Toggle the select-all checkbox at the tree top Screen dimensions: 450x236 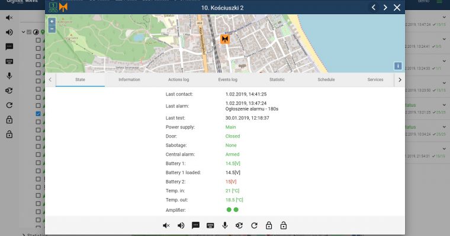[x=29, y=32]
